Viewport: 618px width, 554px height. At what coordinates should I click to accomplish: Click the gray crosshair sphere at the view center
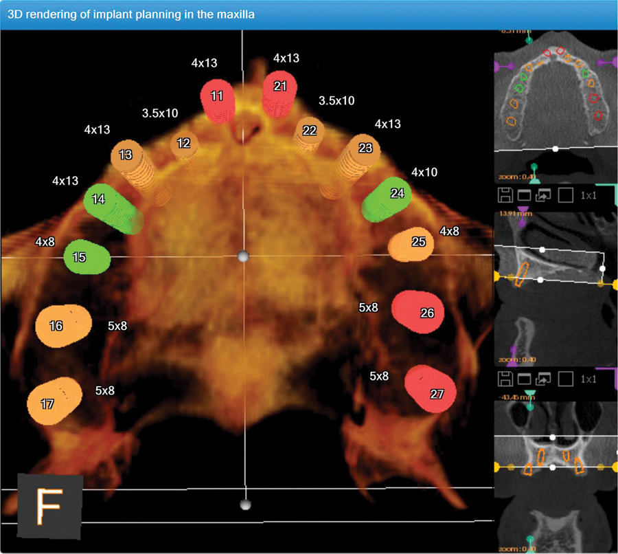tap(242, 257)
